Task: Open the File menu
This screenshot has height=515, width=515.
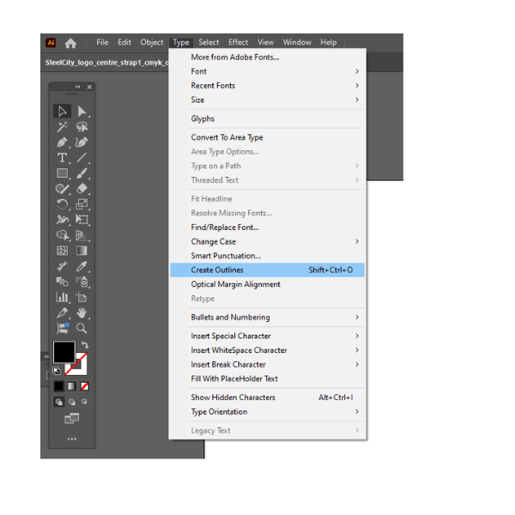Action: click(x=102, y=42)
